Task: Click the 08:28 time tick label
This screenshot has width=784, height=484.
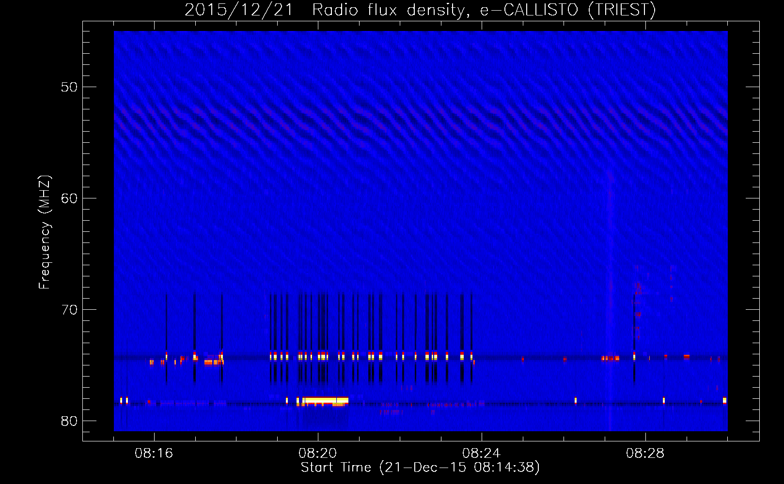Action: [645, 454]
